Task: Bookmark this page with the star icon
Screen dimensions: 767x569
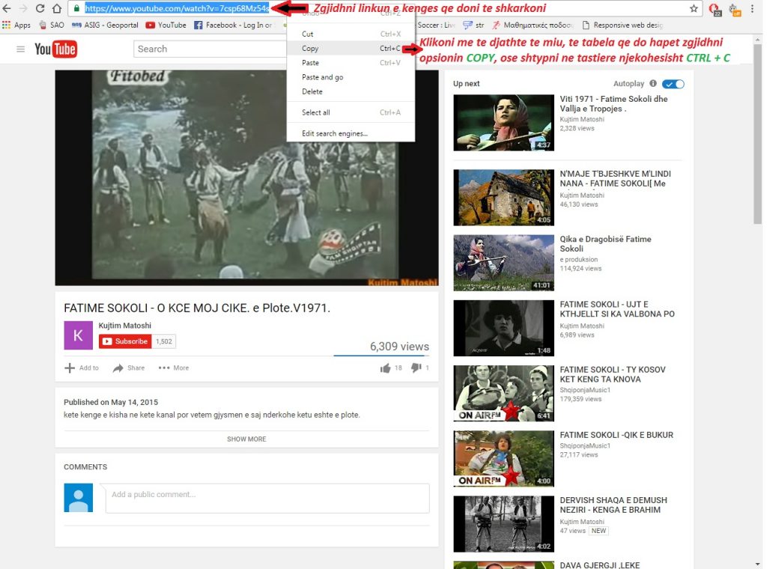Action: (x=694, y=8)
